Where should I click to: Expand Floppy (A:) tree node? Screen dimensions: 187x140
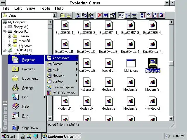(4, 27)
